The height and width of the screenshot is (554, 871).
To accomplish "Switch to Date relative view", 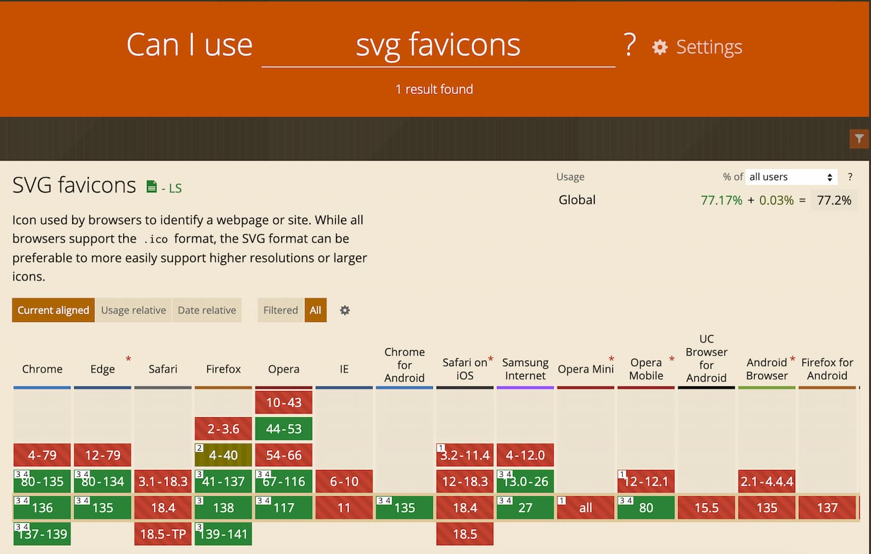I will 207,310.
